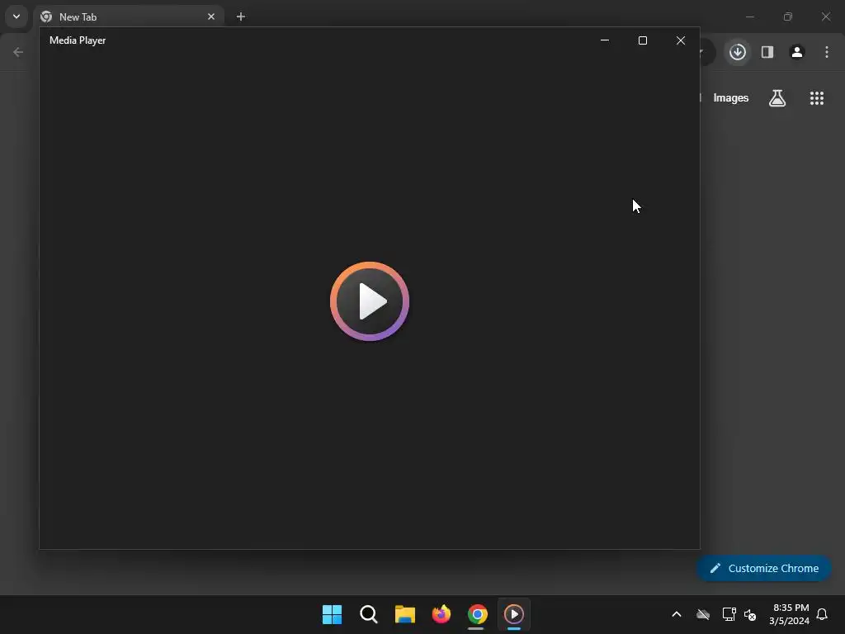Open taskbar Search
Screen dimensions: 845x634
[369, 614]
